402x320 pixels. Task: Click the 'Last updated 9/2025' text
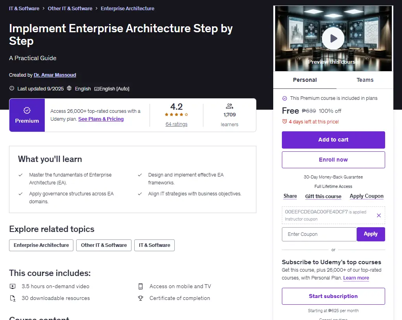pyautogui.click(x=40, y=88)
